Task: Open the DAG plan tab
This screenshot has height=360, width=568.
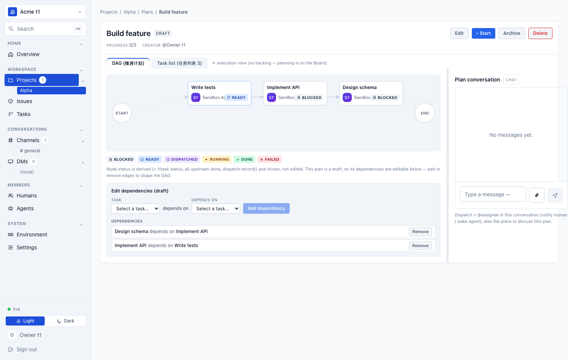Action: click(x=128, y=63)
